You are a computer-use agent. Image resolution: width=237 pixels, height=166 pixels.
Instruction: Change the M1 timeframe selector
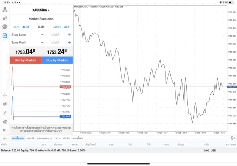(5, 131)
